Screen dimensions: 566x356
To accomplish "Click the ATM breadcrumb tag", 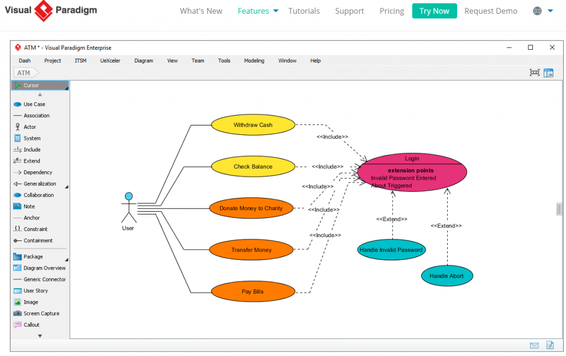I will [26, 73].
